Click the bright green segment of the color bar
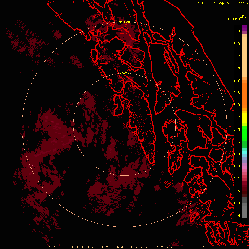The image size is (249, 249). [244, 133]
